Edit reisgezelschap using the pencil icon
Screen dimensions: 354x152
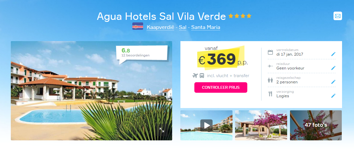[333, 82]
